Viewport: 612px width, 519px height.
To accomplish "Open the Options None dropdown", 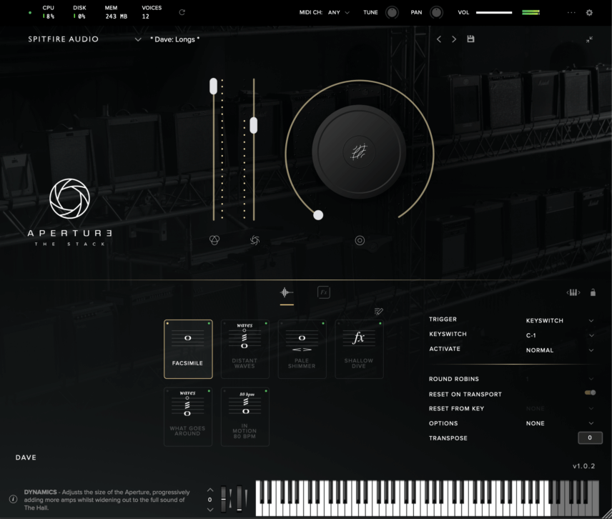I will point(560,423).
